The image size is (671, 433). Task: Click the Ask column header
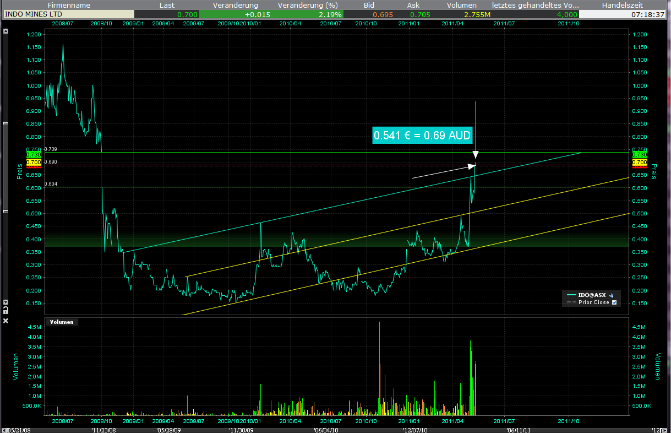[x=413, y=5]
